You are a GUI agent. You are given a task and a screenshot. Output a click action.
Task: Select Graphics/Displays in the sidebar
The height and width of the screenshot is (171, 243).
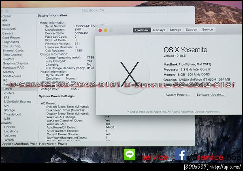(x=16, y=63)
